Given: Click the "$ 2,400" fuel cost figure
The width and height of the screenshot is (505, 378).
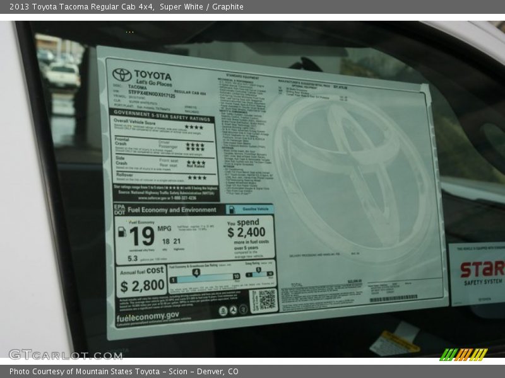Looking at the screenshot, I should click(x=246, y=232).
